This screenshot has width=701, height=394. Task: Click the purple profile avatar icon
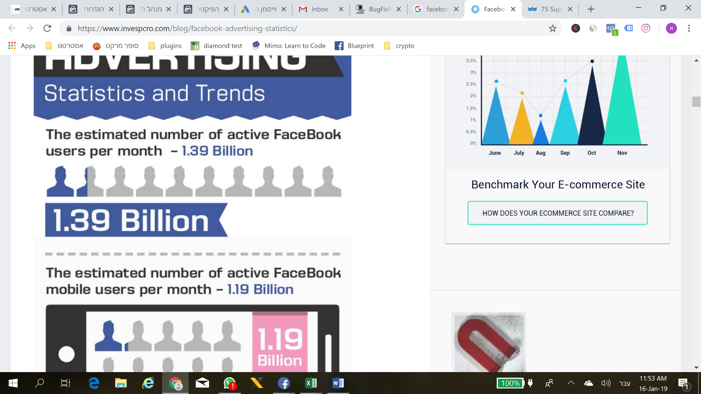click(x=671, y=28)
